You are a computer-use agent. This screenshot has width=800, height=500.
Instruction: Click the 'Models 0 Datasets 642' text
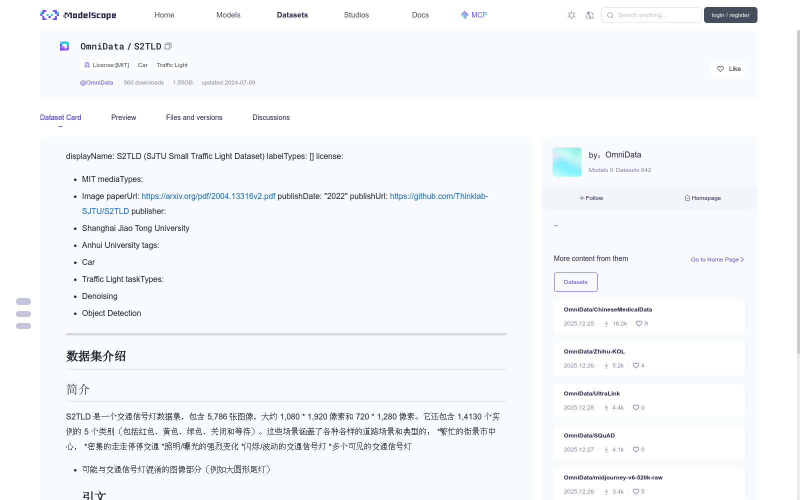[x=620, y=170]
